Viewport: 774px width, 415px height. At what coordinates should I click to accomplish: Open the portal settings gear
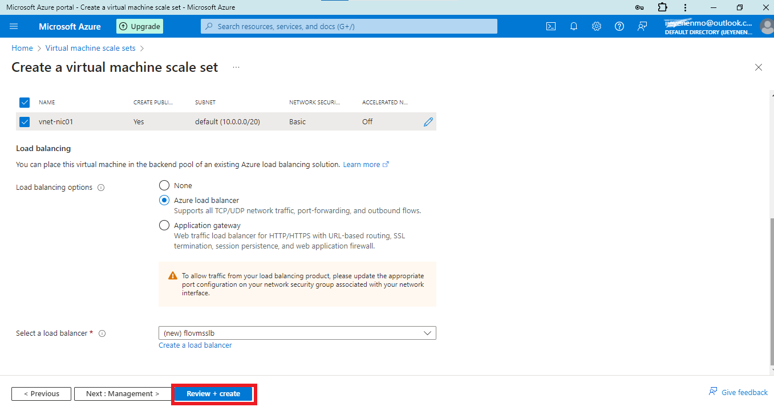(x=597, y=26)
